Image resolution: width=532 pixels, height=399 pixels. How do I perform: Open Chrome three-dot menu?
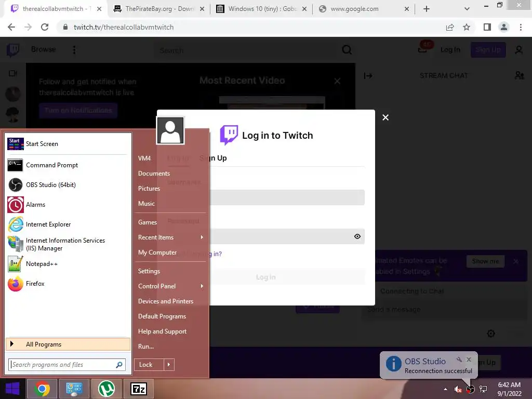521,27
